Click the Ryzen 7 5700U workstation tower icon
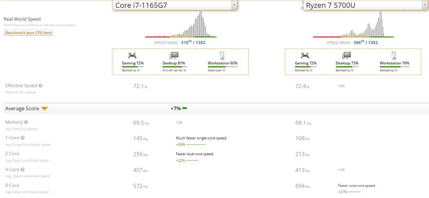Image resolution: width=429 pixels, height=198 pixels. tap(394, 55)
